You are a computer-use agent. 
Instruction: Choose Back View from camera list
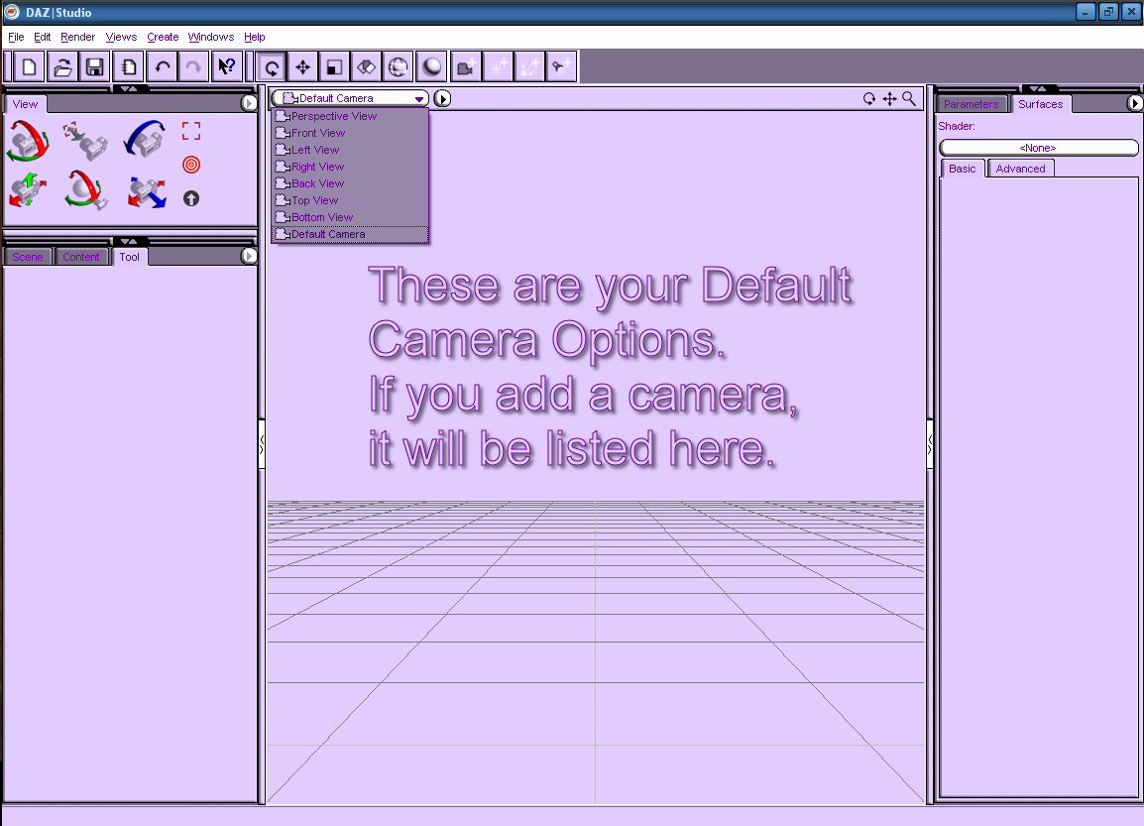tap(350, 183)
